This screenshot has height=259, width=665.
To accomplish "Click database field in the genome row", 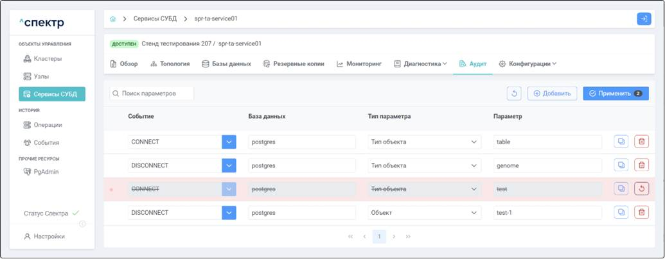I will coord(302,165).
